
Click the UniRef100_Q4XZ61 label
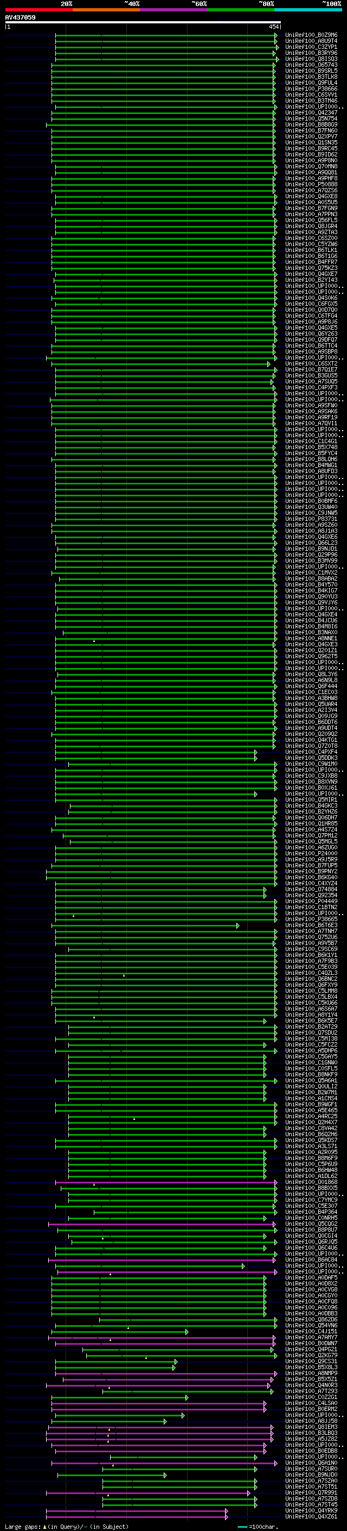click(311, 1516)
